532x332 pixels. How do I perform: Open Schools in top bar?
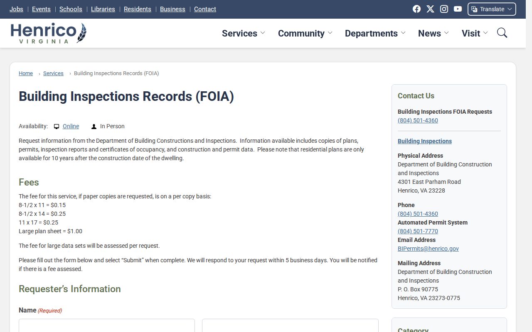pyautogui.click(x=71, y=9)
